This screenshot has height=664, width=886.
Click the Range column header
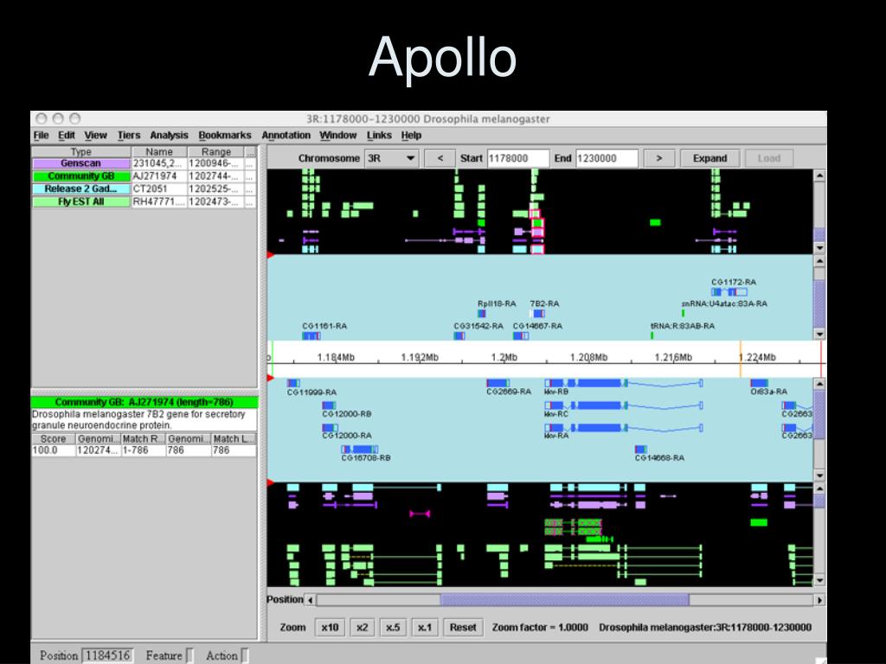(x=215, y=152)
